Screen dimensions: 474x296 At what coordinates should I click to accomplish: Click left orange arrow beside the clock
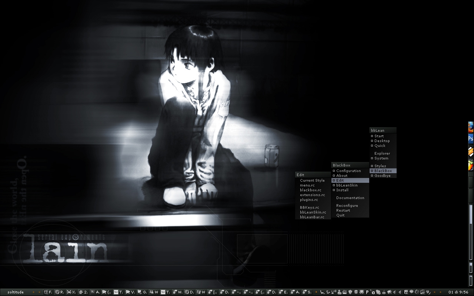click(434, 292)
